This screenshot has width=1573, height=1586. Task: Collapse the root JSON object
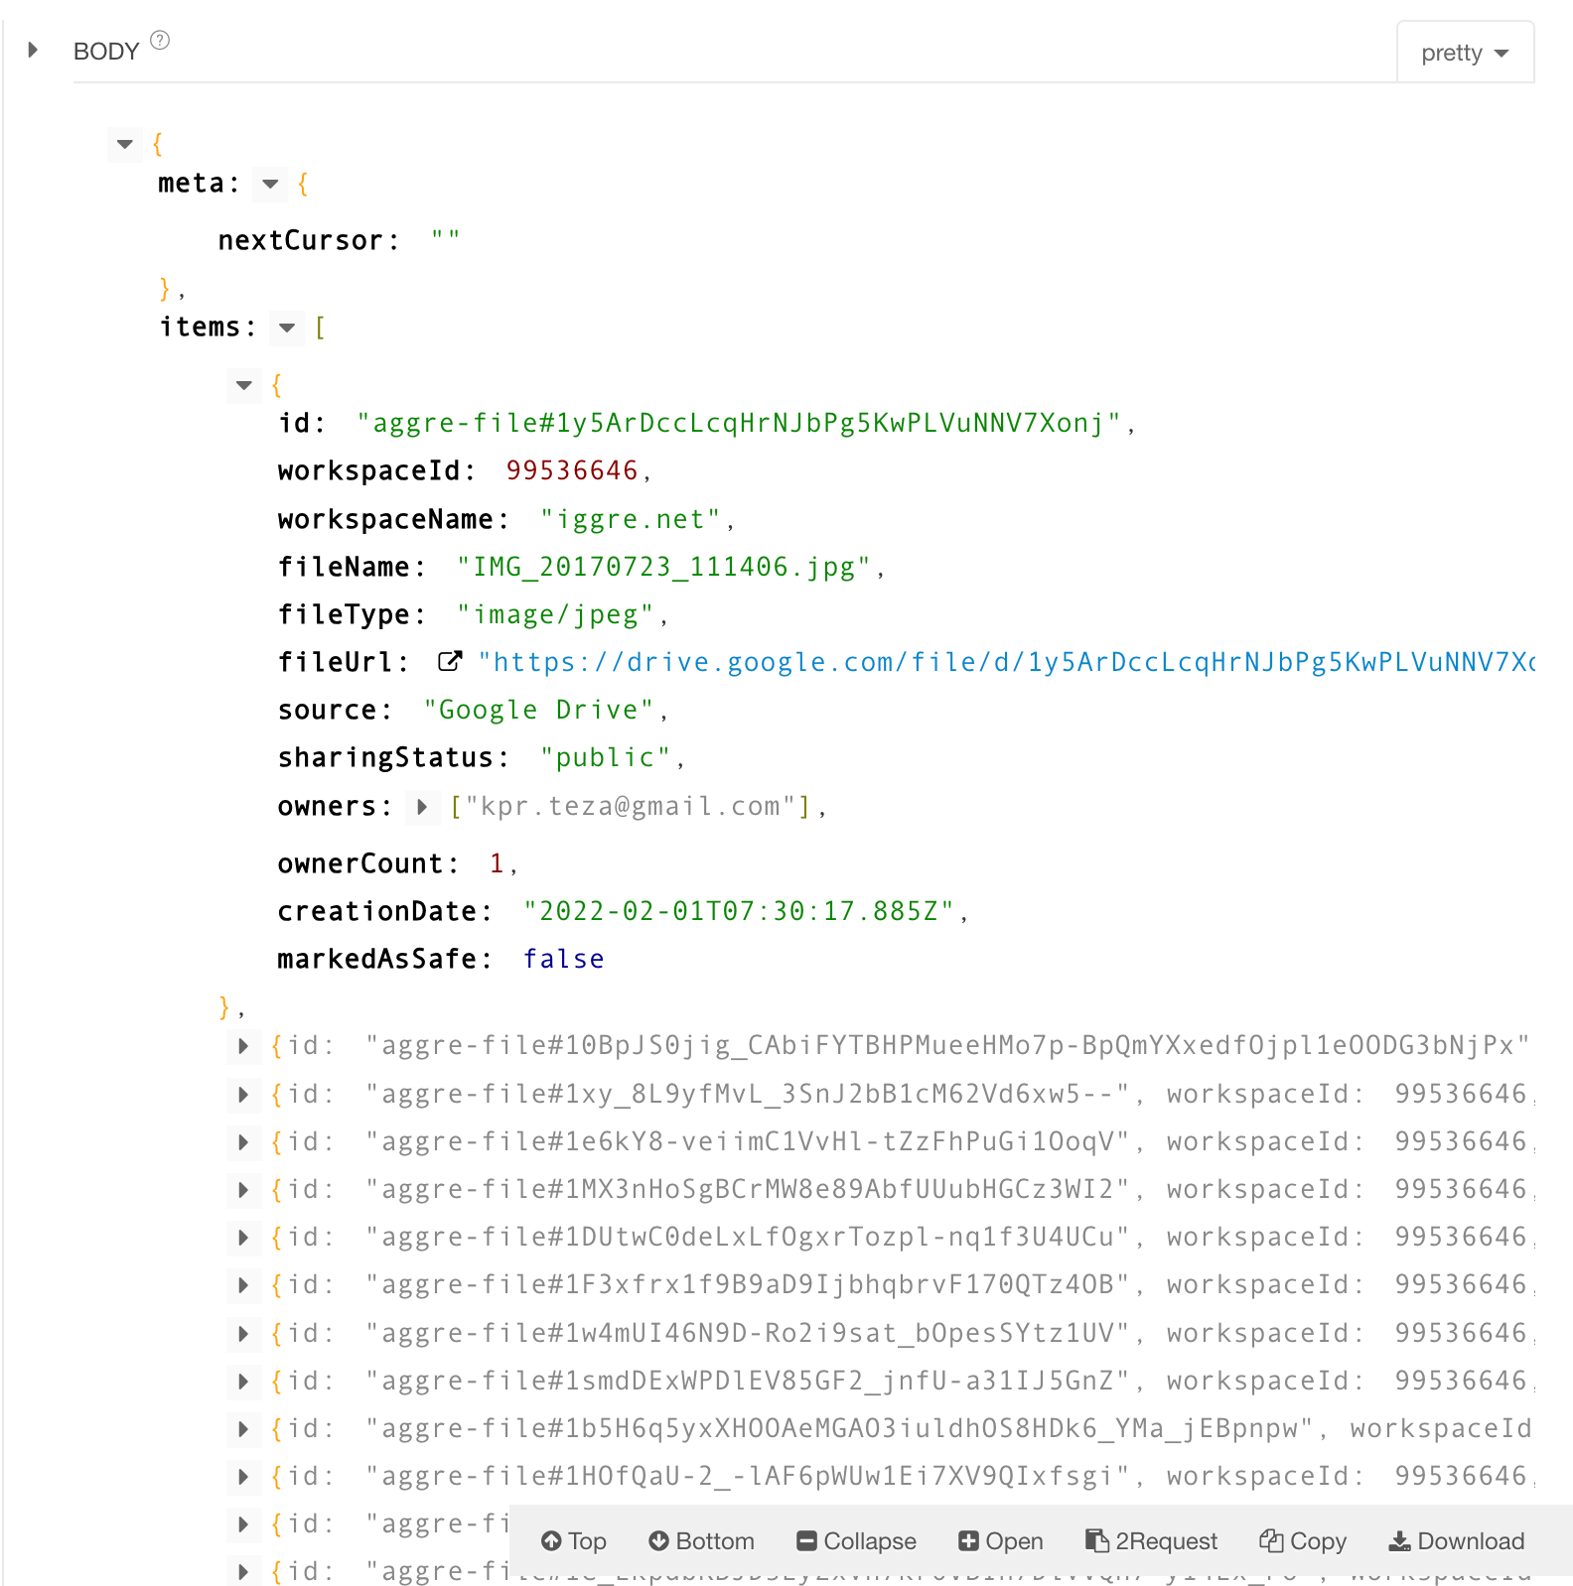pyautogui.click(x=125, y=144)
